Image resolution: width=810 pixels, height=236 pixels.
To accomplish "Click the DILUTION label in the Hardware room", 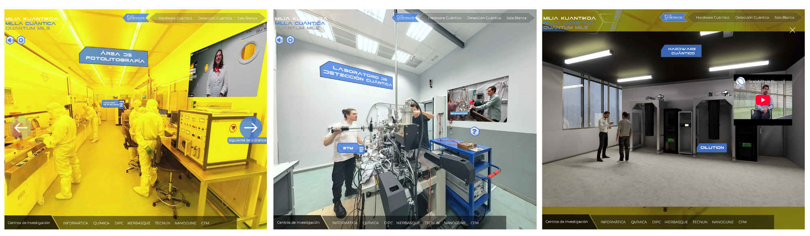I will [x=712, y=148].
